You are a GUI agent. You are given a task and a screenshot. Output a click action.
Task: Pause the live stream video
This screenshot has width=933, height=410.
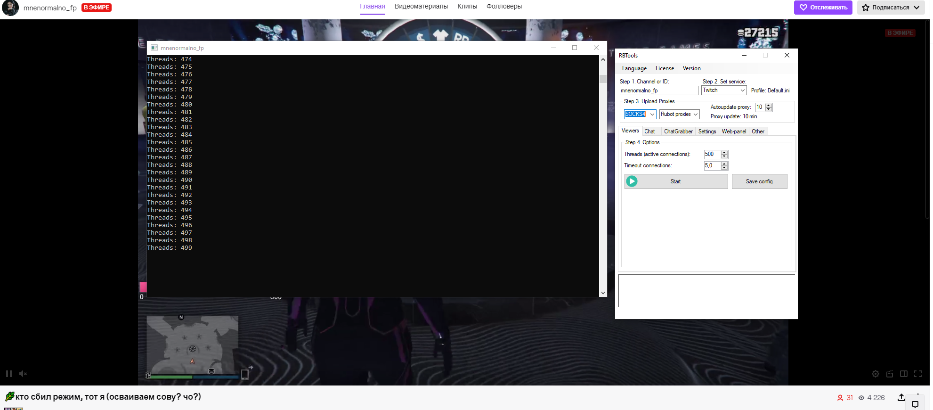click(8, 374)
